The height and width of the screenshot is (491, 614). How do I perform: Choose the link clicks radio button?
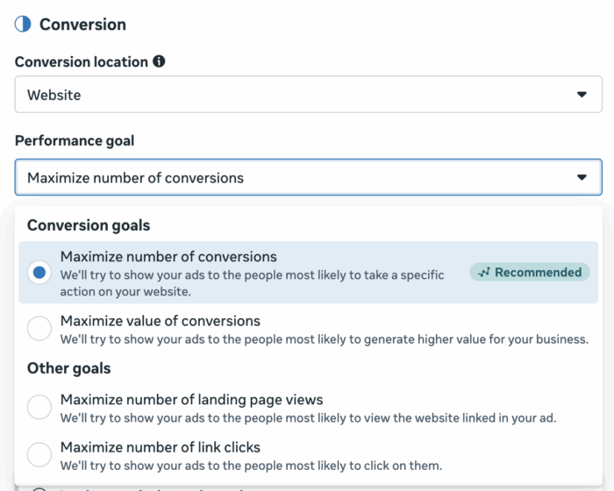(39, 455)
